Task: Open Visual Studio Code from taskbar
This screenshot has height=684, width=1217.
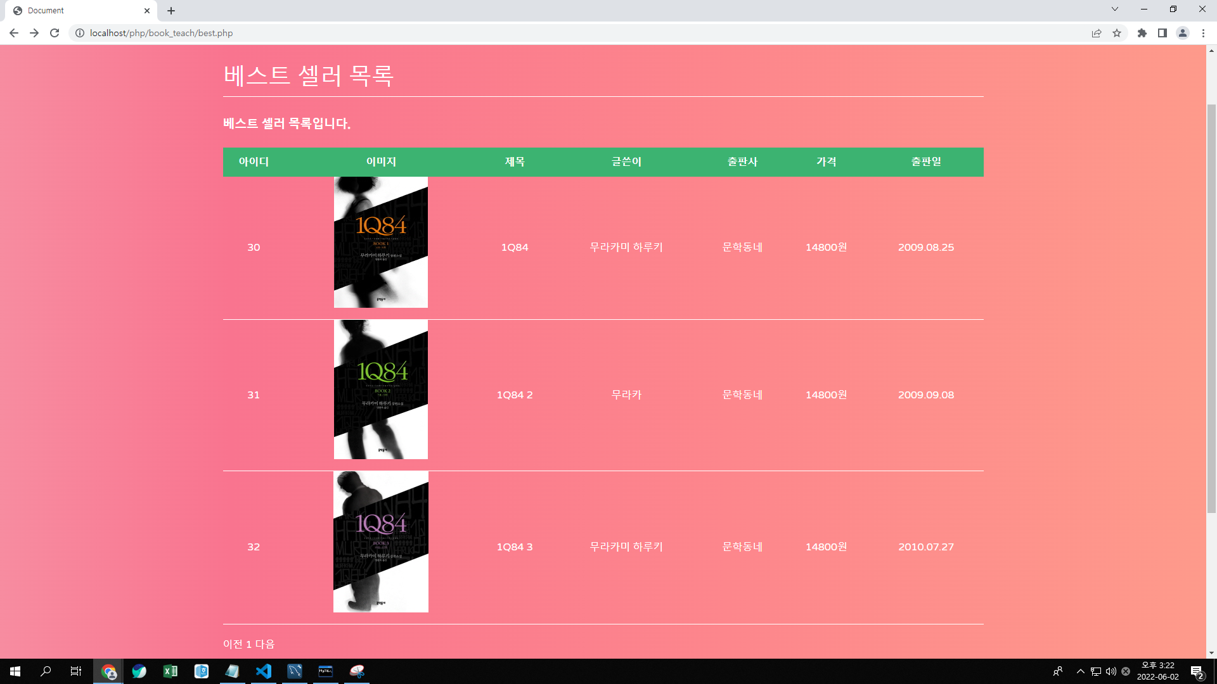Action: (x=264, y=671)
